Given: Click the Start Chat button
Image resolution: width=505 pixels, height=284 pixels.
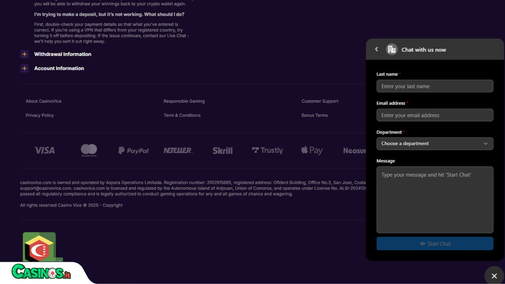Looking at the screenshot, I should click(x=435, y=244).
